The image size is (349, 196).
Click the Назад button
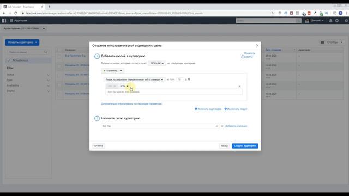tap(224, 146)
